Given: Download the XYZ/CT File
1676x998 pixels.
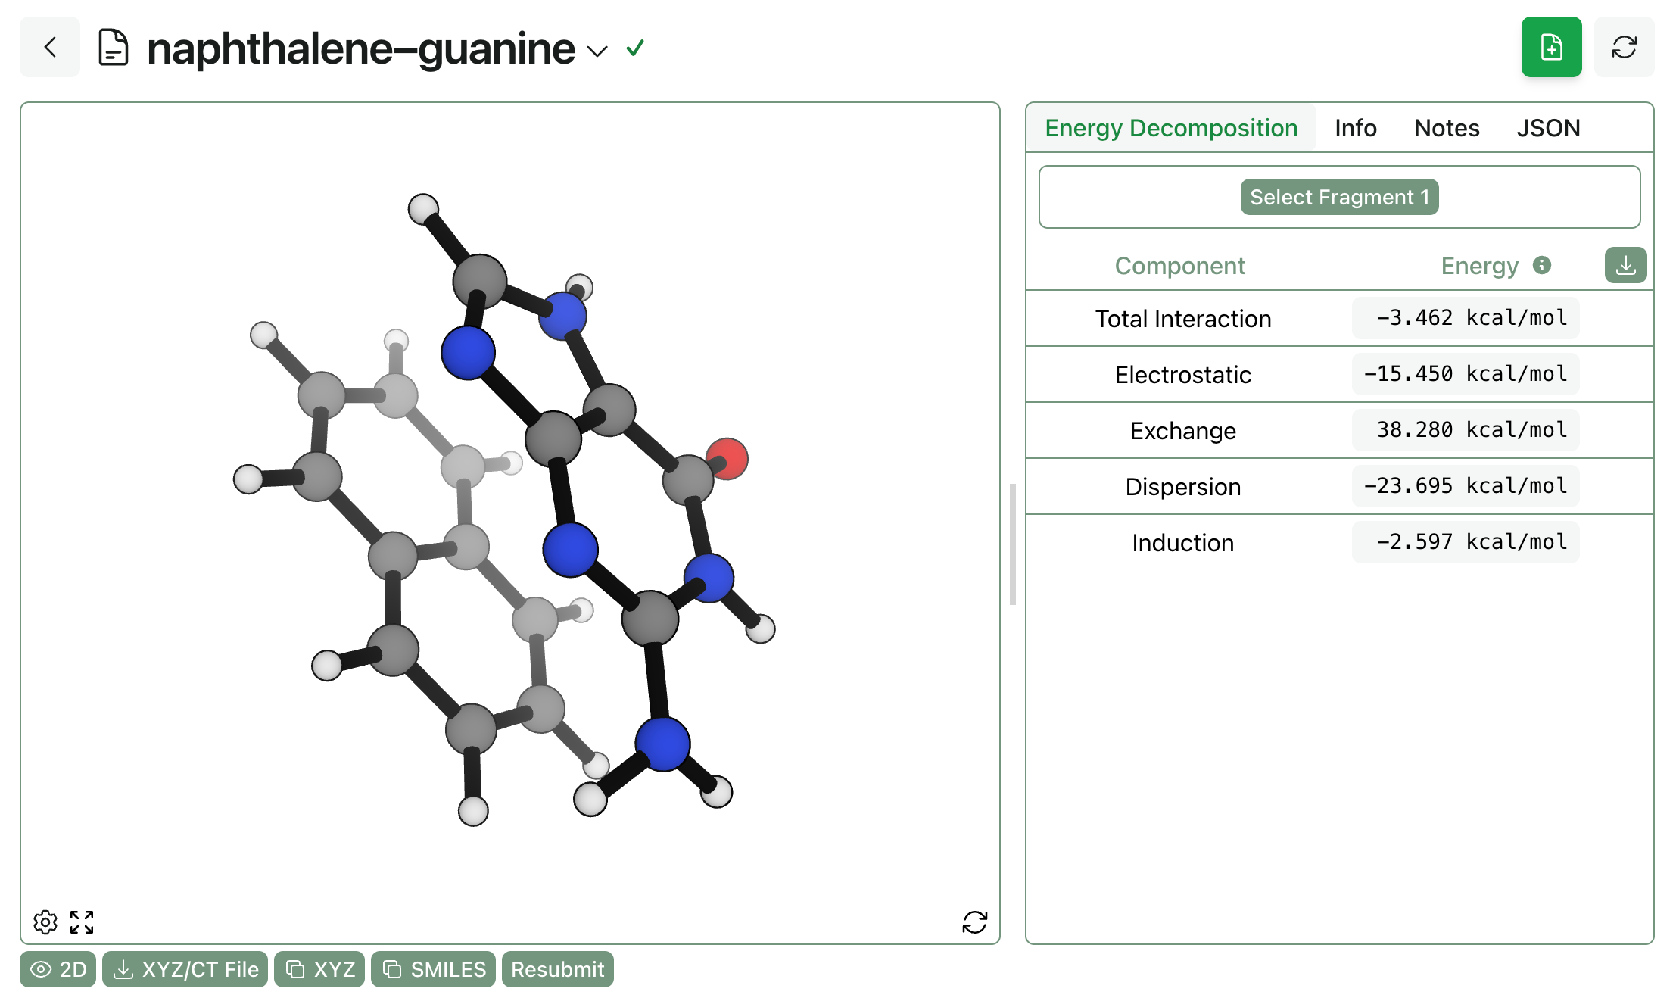Looking at the screenshot, I should (x=185, y=969).
